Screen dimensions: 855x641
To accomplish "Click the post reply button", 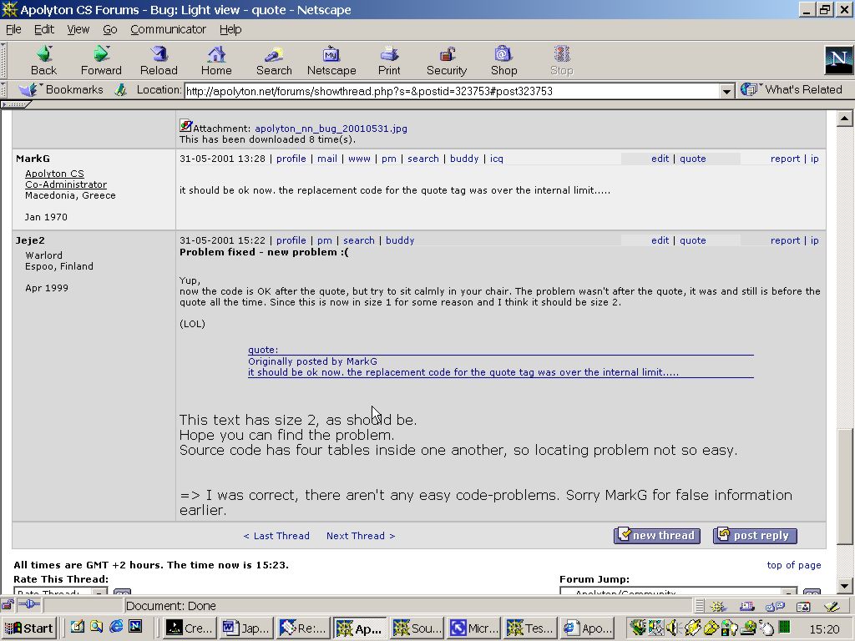I will pos(755,536).
